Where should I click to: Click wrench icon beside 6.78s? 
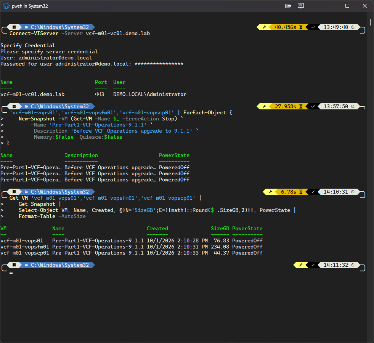click(270, 192)
